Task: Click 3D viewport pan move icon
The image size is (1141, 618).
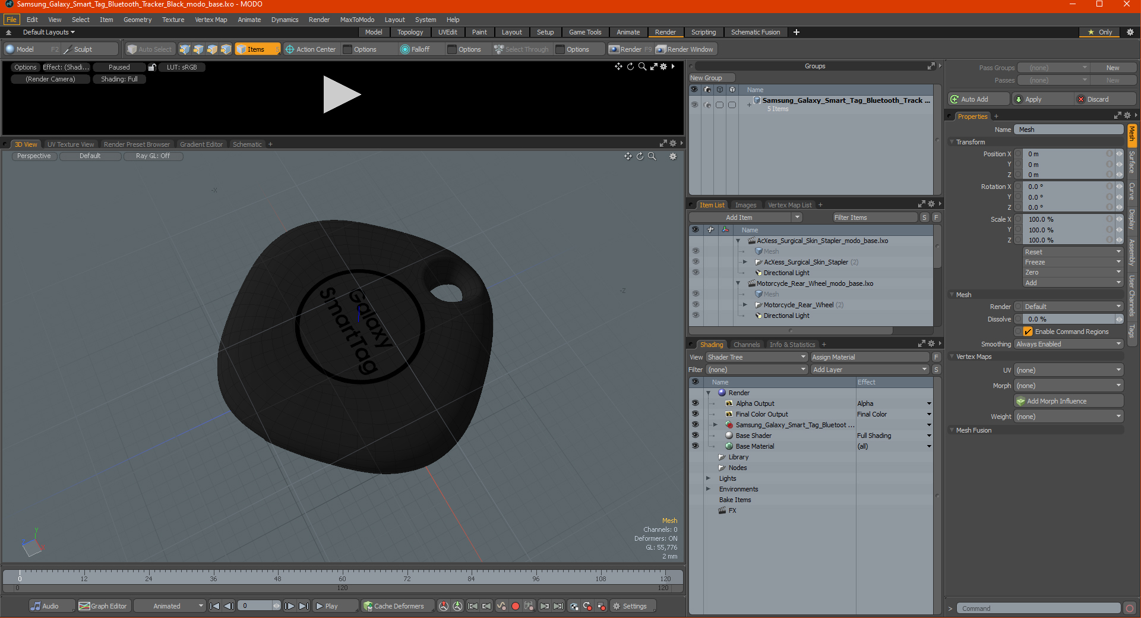Action: [628, 156]
